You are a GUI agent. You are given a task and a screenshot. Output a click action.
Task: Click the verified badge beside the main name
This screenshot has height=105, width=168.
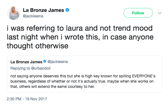point(67,10)
